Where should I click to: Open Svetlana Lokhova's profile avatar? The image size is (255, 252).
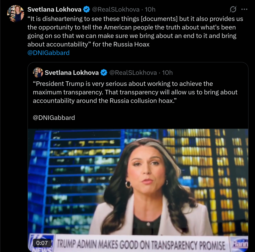coord(16,14)
